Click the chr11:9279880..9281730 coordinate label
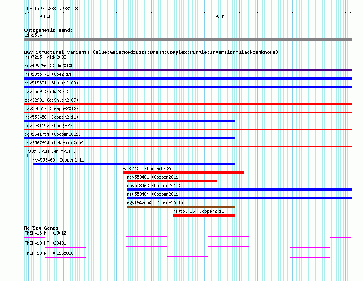This screenshot has height=281, width=363. (x=51, y=9)
